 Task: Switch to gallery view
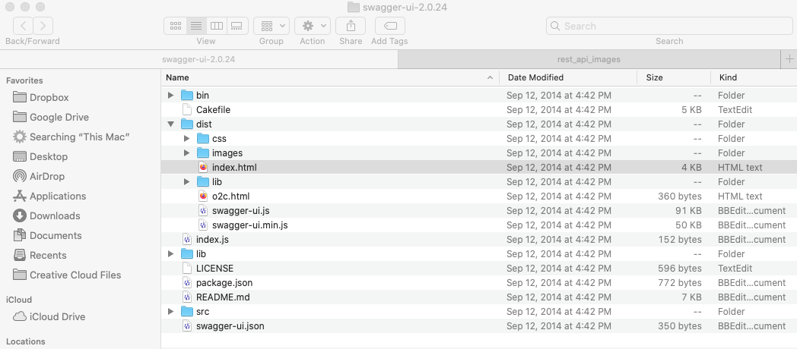[x=237, y=26]
